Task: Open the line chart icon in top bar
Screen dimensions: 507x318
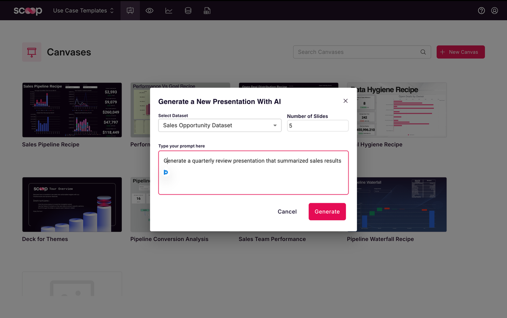Action: point(169,11)
